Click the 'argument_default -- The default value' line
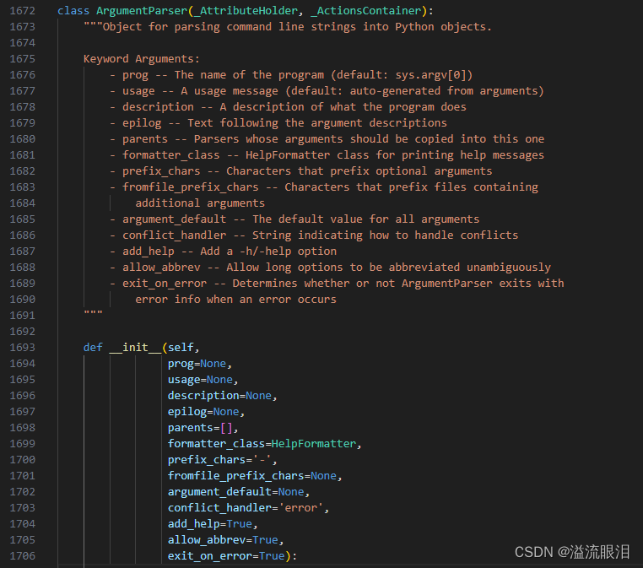The height and width of the screenshot is (568, 643). coord(294,219)
